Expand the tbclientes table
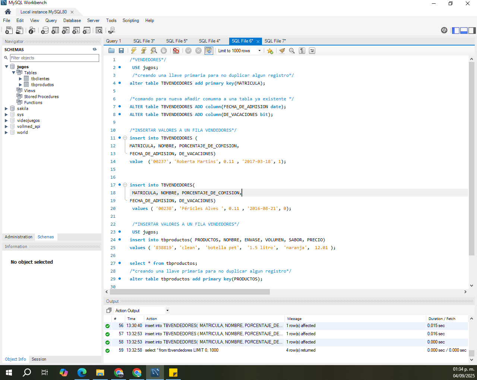Image resolution: width=477 pixels, height=380 pixels. pos(20,79)
